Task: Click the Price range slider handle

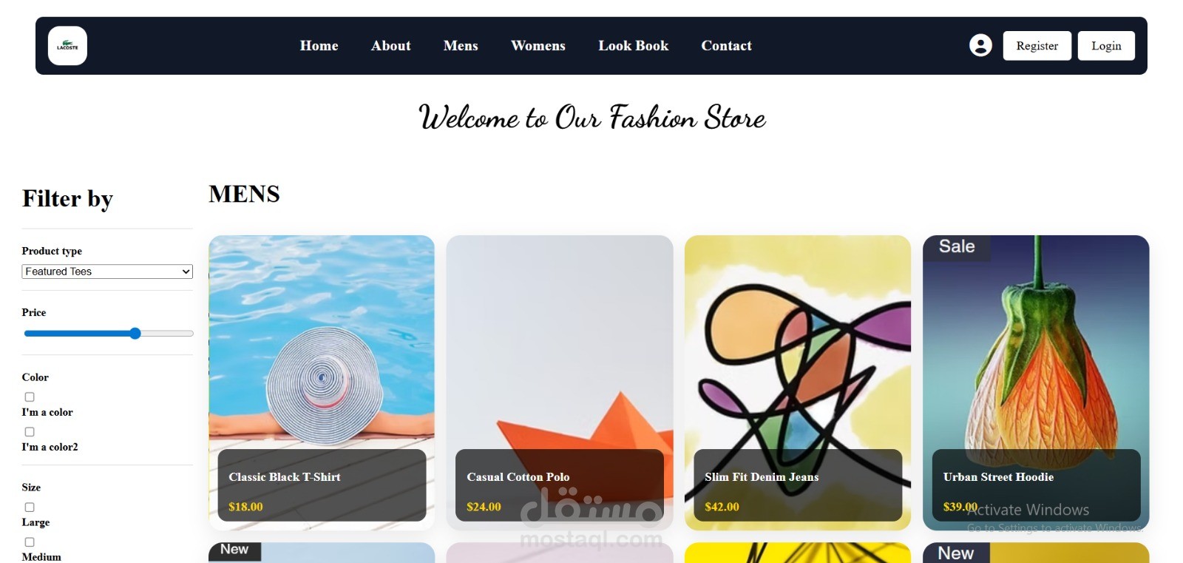Action: click(135, 334)
